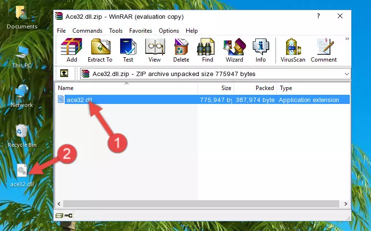This screenshot has height=231, width=371.
Task: Launch the Wizard tool
Action: pos(234,50)
